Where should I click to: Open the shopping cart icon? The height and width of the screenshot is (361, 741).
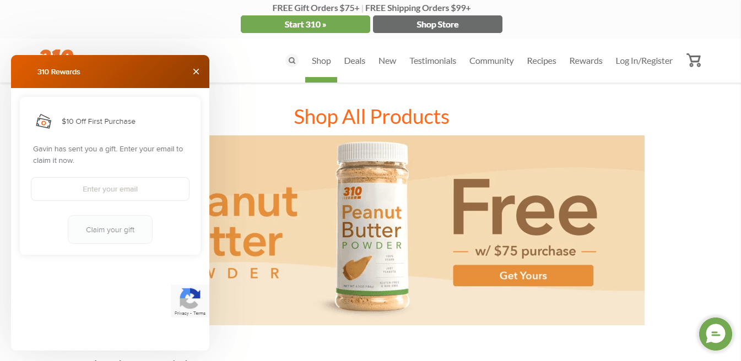(x=694, y=61)
